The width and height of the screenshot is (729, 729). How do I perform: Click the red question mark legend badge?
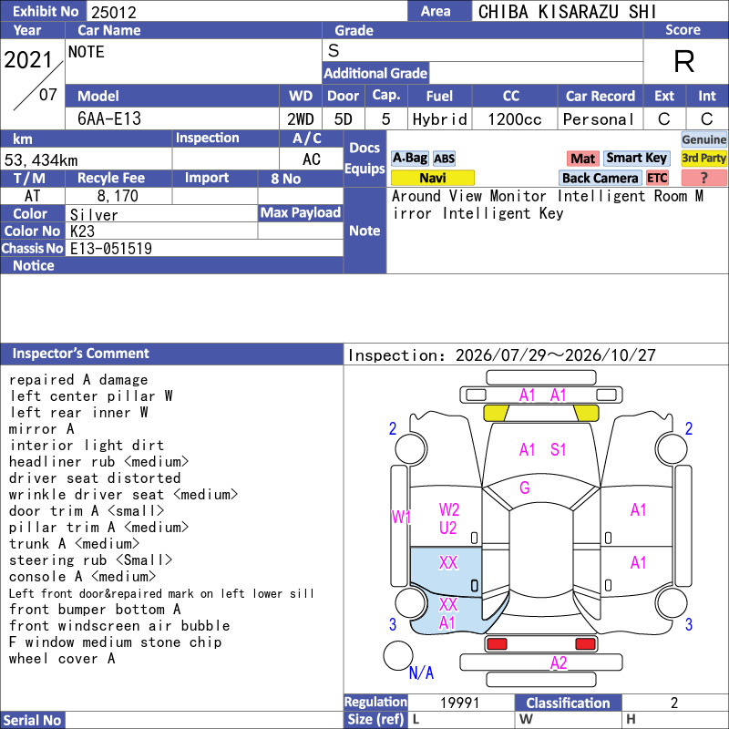703,178
